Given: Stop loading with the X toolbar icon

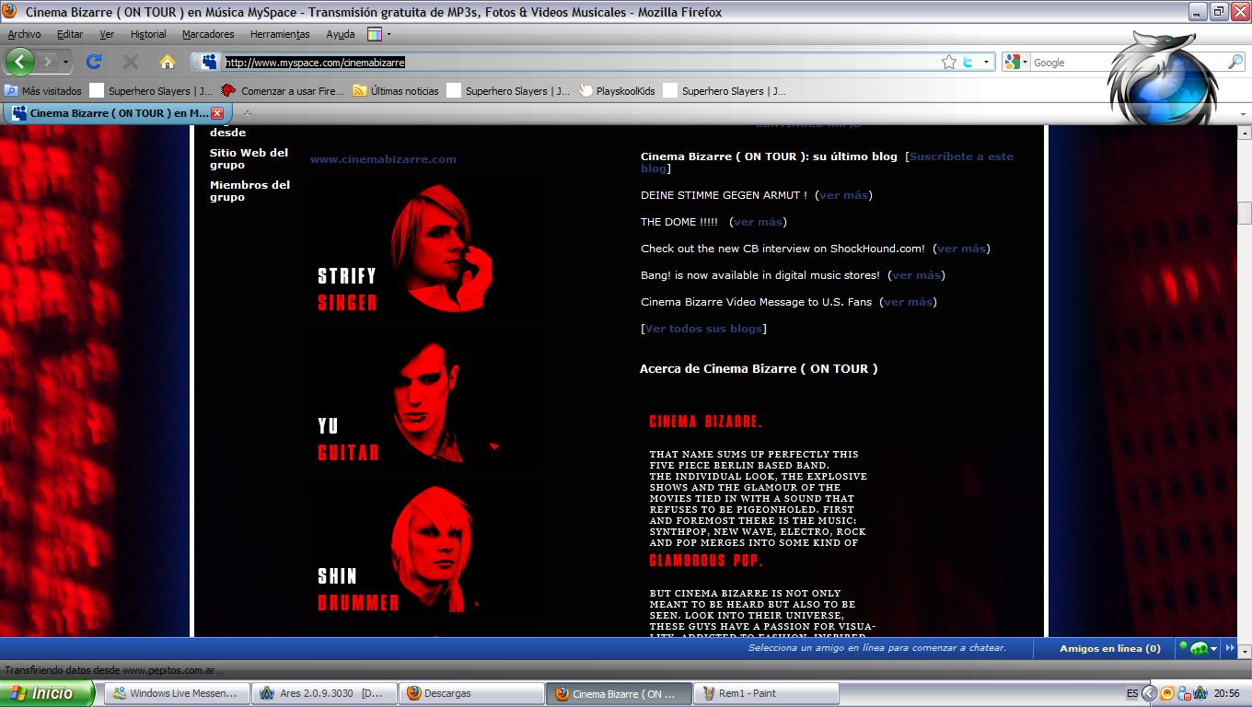Looking at the screenshot, I should coord(131,62).
